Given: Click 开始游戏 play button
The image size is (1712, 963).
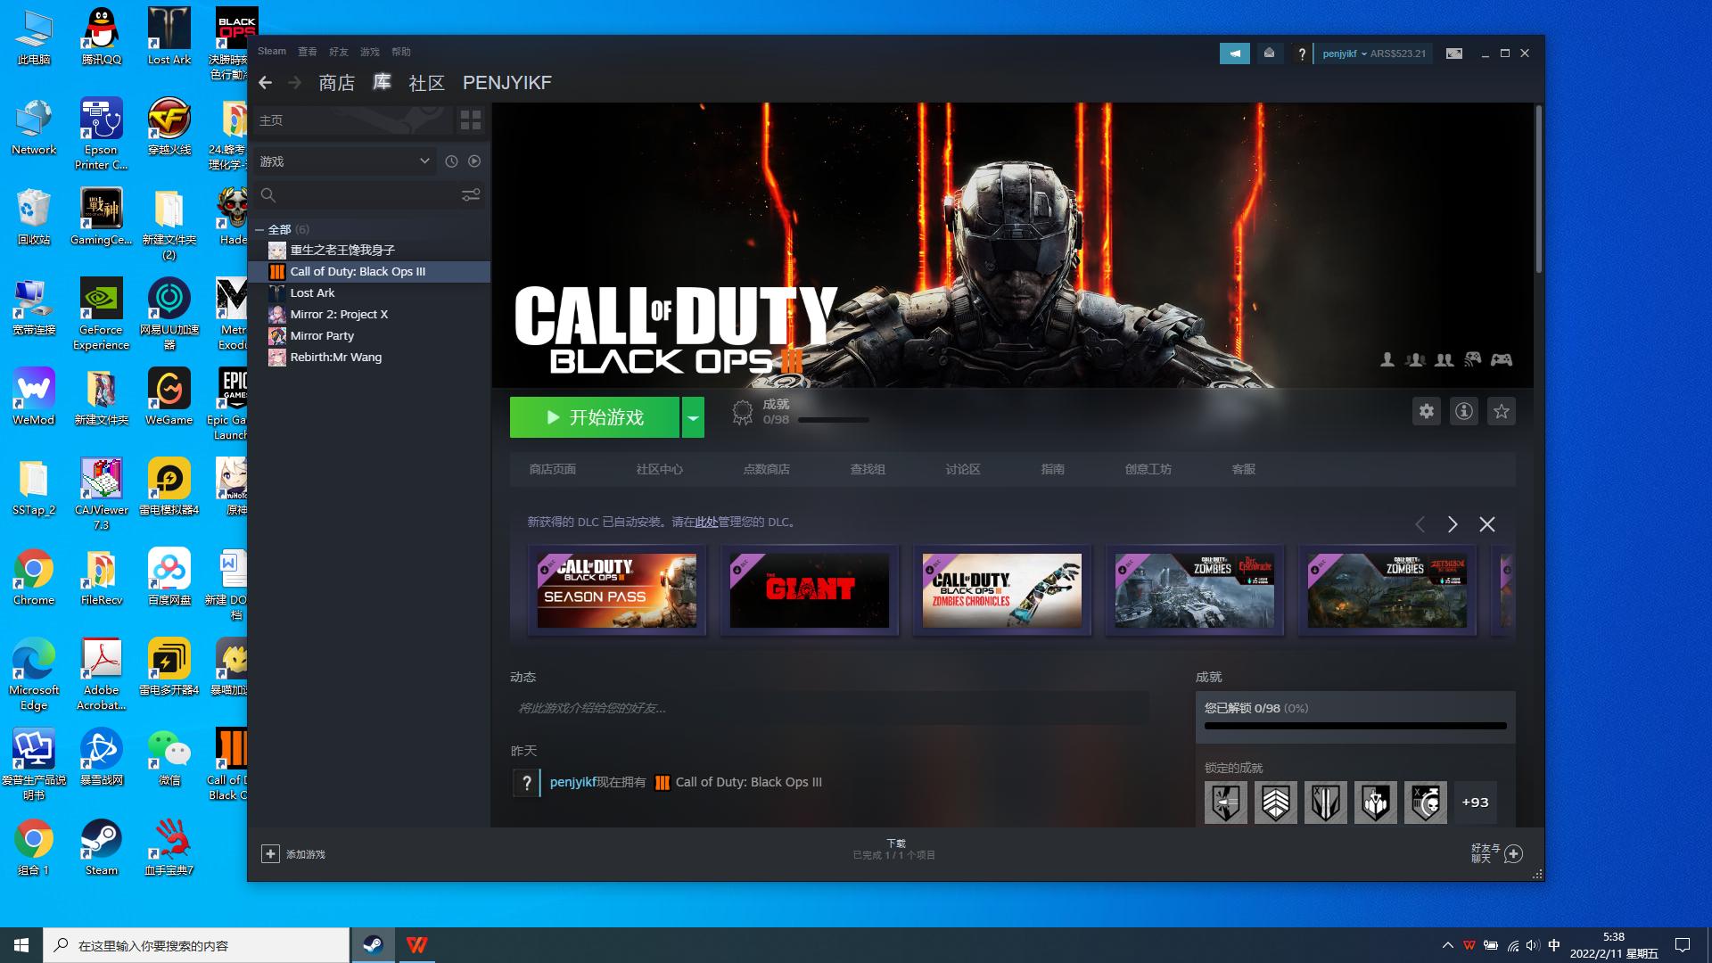Looking at the screenshot, I should click(x=595, y=417).
